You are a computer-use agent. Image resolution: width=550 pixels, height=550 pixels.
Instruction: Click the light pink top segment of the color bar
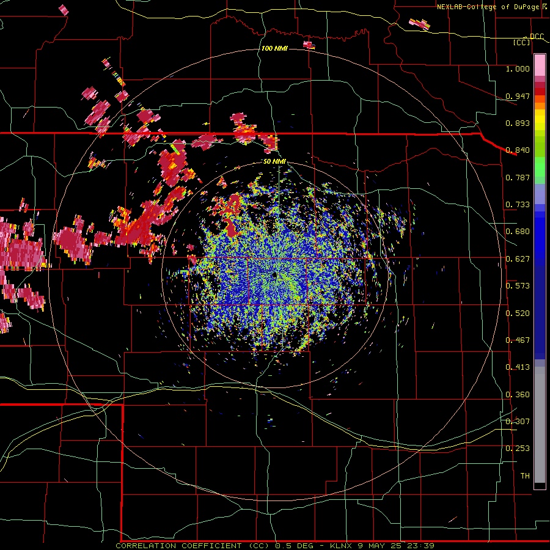(x=540, y=65)
